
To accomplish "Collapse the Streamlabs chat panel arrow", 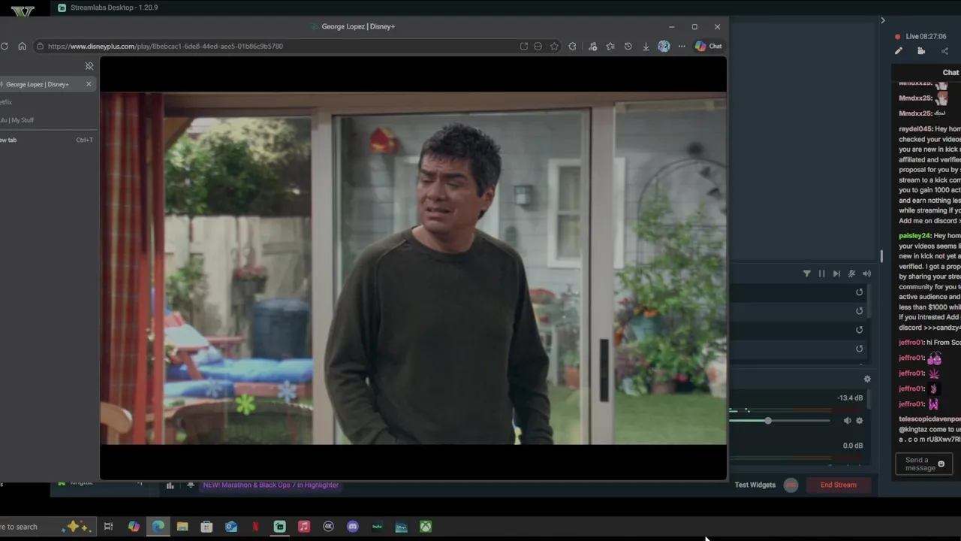I will click(x=883, y=20).
